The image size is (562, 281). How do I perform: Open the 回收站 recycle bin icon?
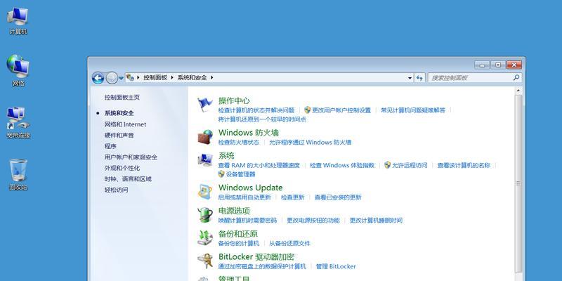coord(18,174)
